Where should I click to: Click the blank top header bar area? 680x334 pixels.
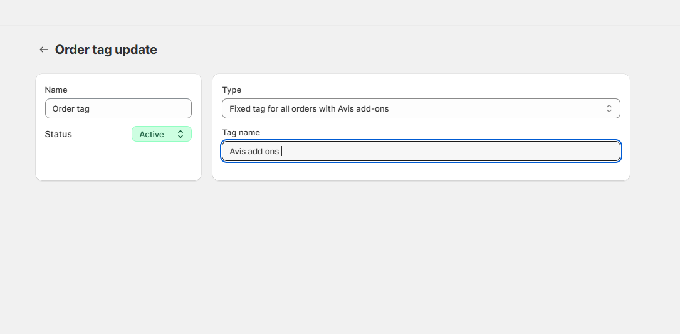coord(338,13)
